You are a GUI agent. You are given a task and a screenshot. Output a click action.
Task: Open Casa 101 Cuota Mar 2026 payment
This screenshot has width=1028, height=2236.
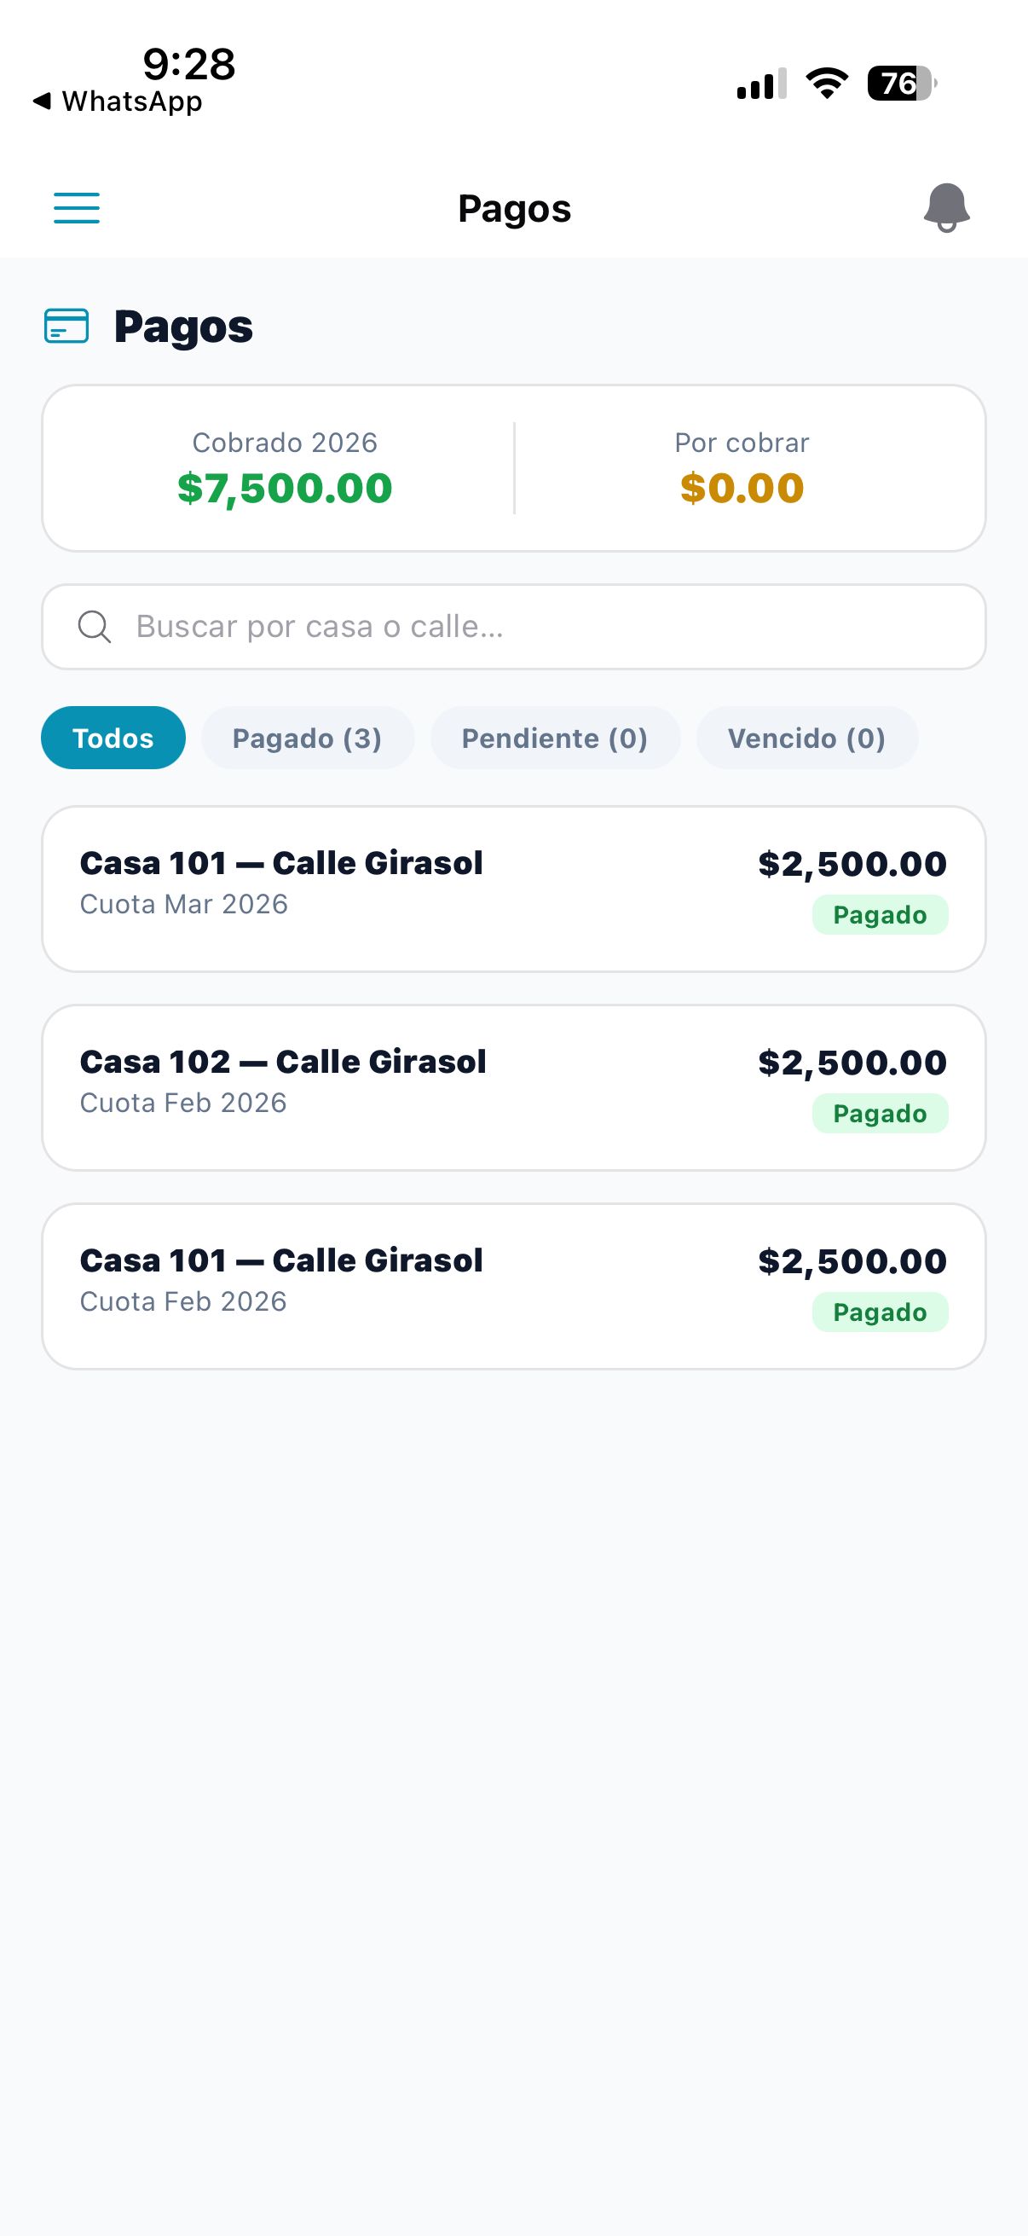pyautogui.click(x=513, y=889)
